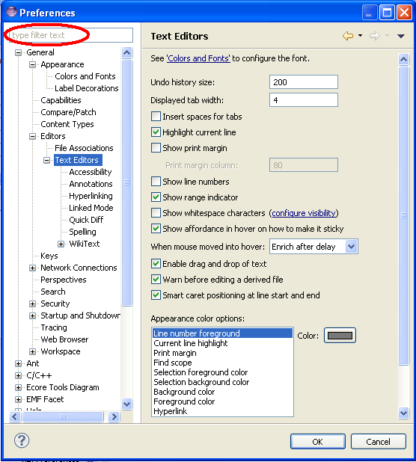
Task: Click the tree scroll-up arrow button
Action: [x=126, y=52]
